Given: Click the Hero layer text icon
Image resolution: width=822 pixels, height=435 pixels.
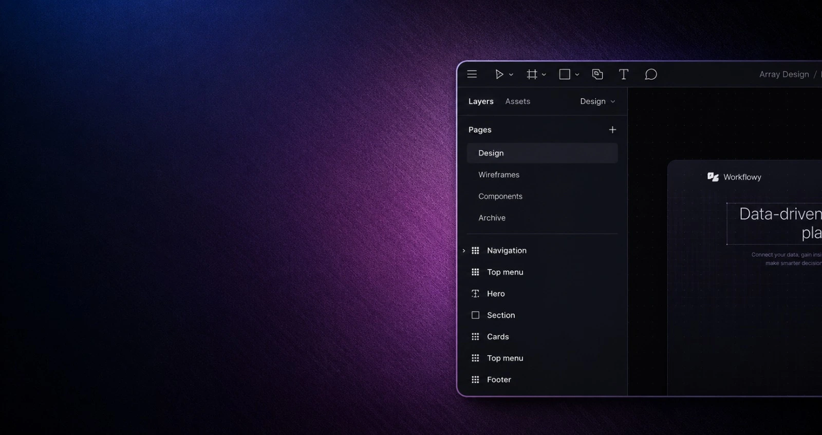Looking at the screenshot, I should pyautogui.click(x=475, y=294).
